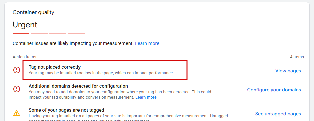The image size is (314, 121).
Task: Open Learn more beside container issues message
Action: [x=147, y=43]
